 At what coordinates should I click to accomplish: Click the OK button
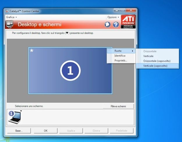46,131
